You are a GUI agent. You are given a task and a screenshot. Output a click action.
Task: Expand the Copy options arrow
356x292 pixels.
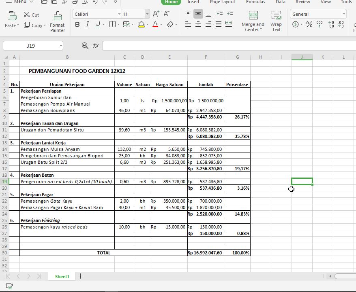pos(45,25)
